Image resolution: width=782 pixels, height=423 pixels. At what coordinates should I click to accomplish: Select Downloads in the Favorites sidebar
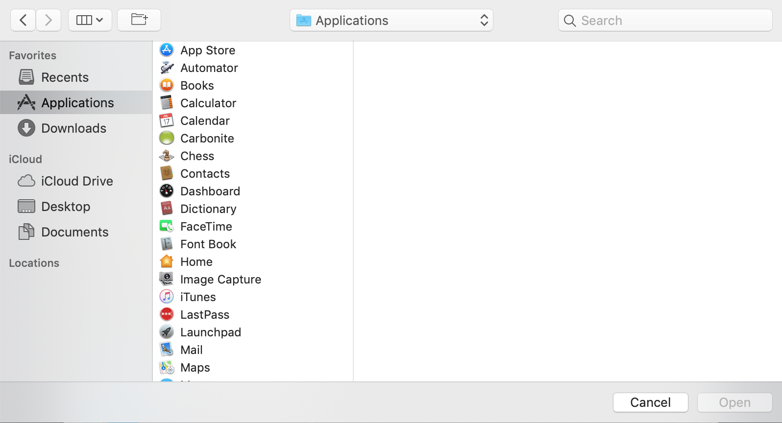(73, 128)
